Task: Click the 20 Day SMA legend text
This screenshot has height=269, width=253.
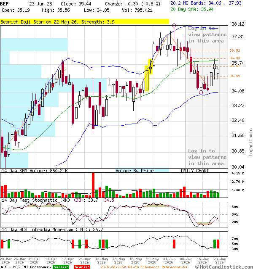Action: click(192, 9)
